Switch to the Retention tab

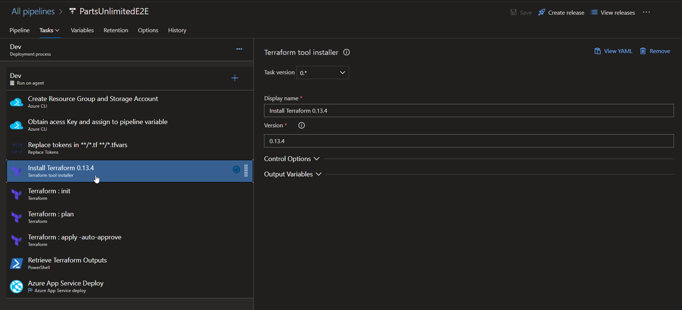pos(116,30)
